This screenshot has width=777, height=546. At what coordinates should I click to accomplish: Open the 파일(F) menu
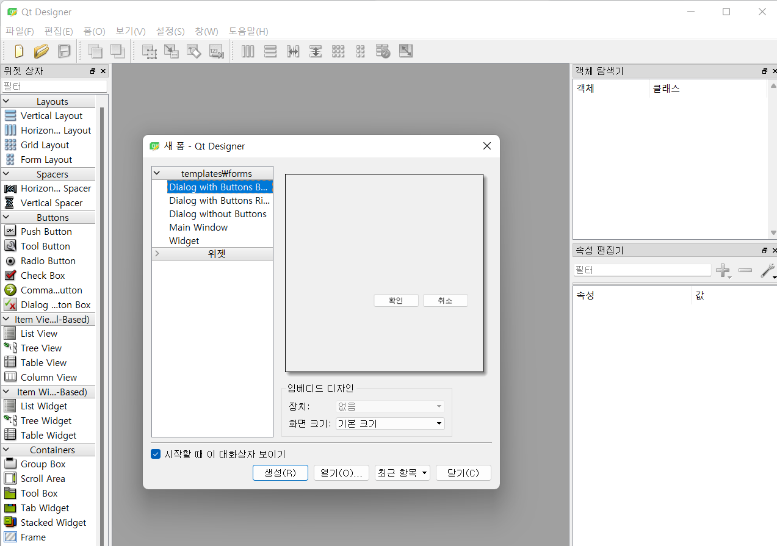pyautogui.click(x=20, y=31)
